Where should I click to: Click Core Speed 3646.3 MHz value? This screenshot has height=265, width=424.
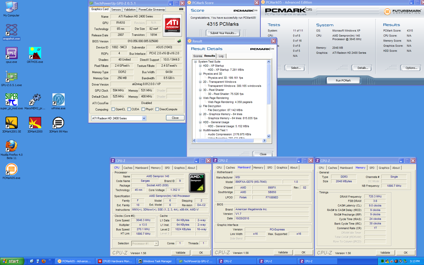point(143,220)
